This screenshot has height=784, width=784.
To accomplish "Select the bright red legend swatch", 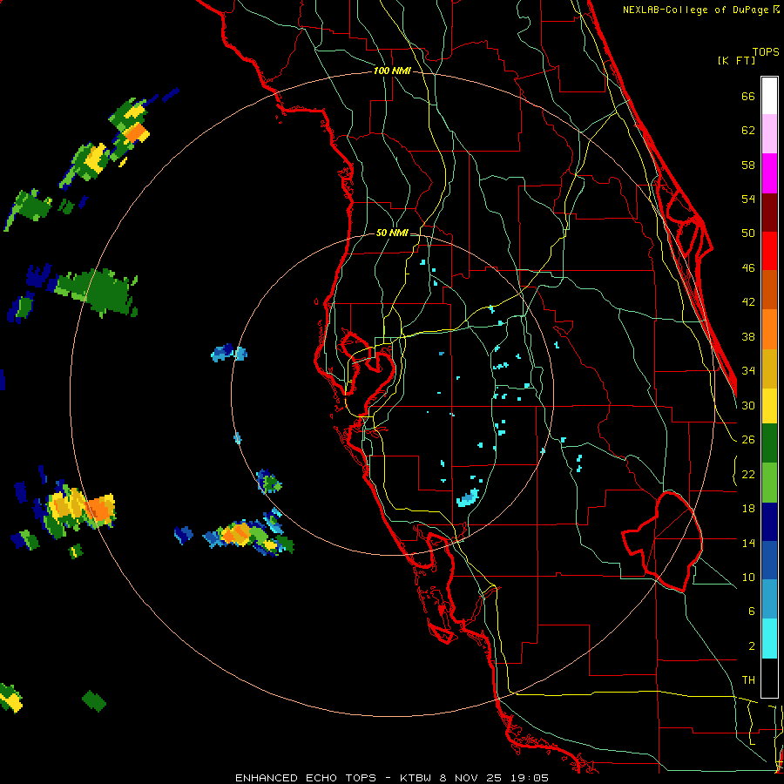I will (769, 251).
